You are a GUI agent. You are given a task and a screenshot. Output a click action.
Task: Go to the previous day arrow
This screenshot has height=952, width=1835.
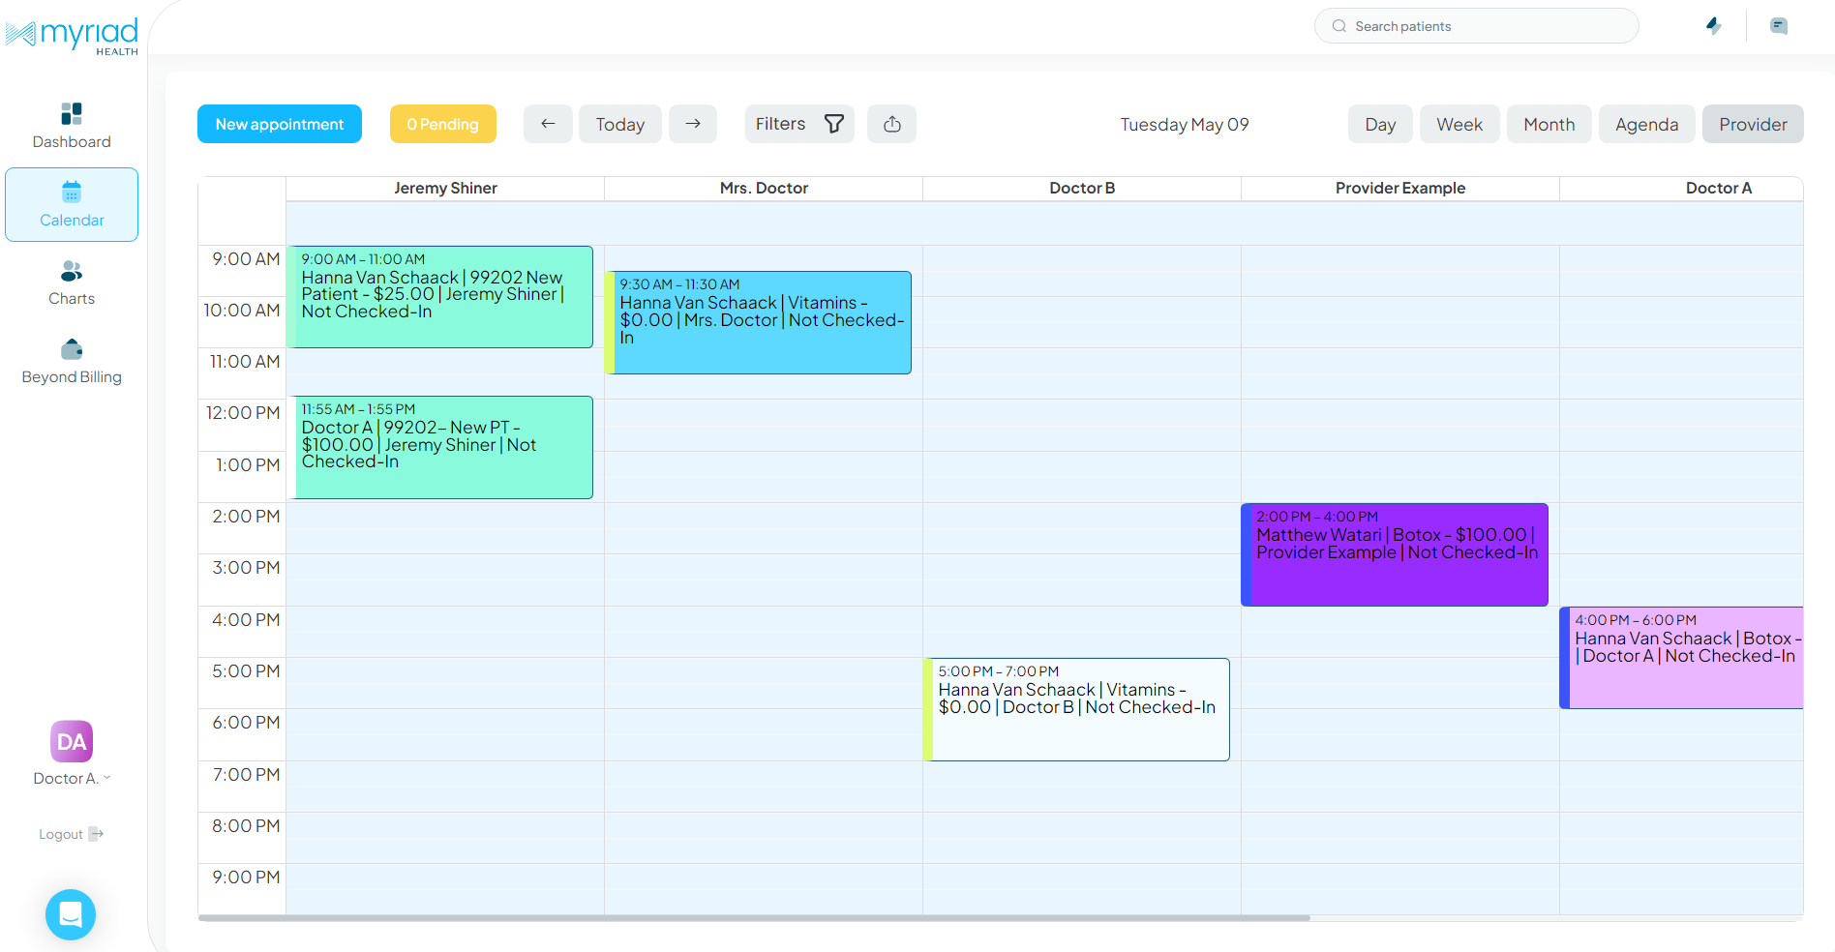[548, 124]
